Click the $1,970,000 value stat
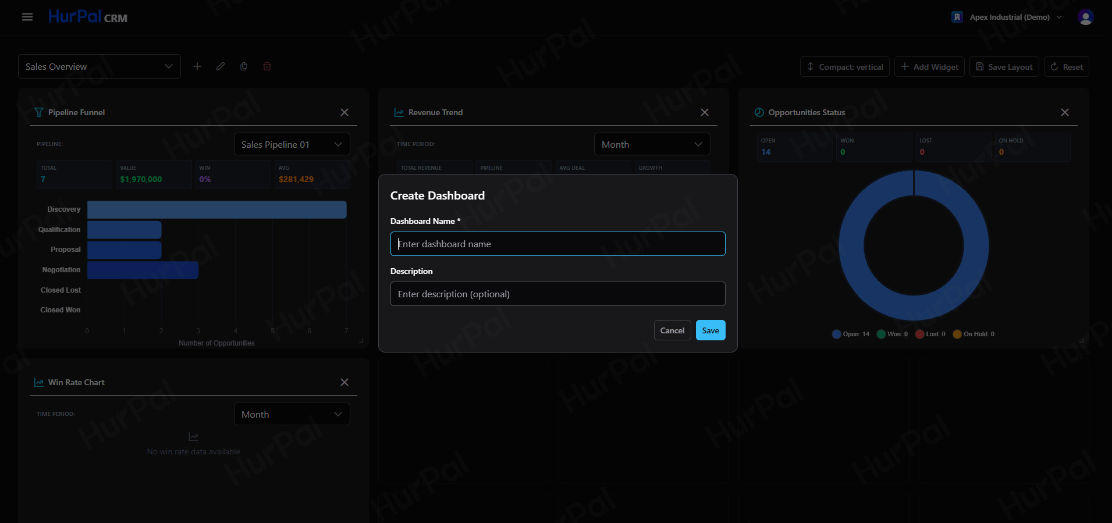 141,179
